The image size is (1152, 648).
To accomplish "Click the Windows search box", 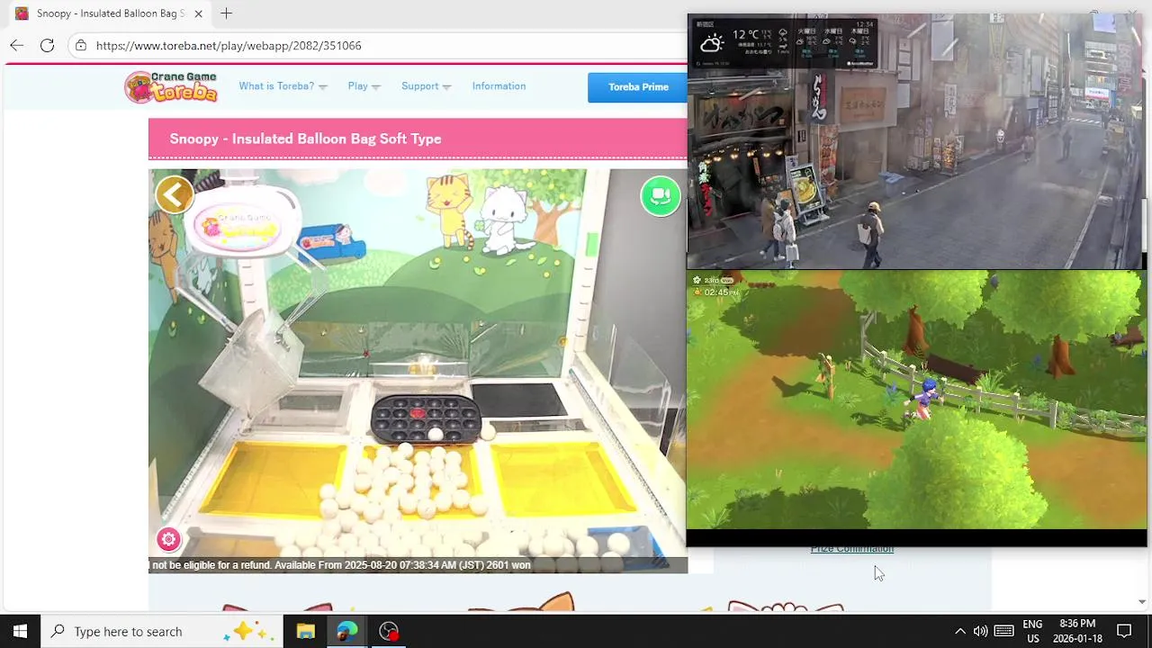I will pos(162,631).
